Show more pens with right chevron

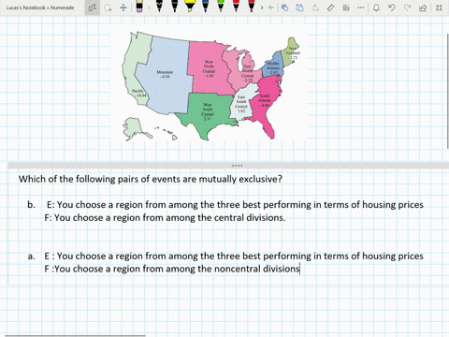[262, 7]
